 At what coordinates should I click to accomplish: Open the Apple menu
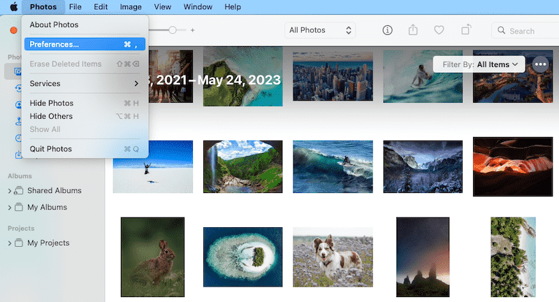click(x=13, y=7)
